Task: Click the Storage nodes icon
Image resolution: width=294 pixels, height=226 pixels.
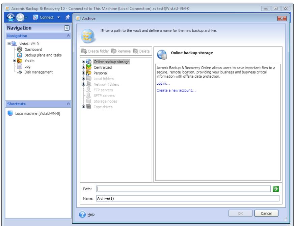Action: [89, 101]
